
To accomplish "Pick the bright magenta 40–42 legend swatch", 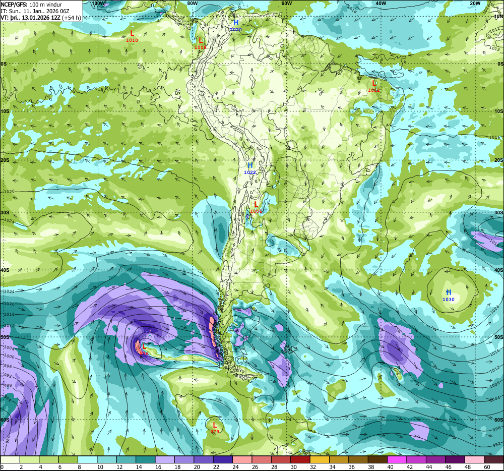I will pos(397,459).
